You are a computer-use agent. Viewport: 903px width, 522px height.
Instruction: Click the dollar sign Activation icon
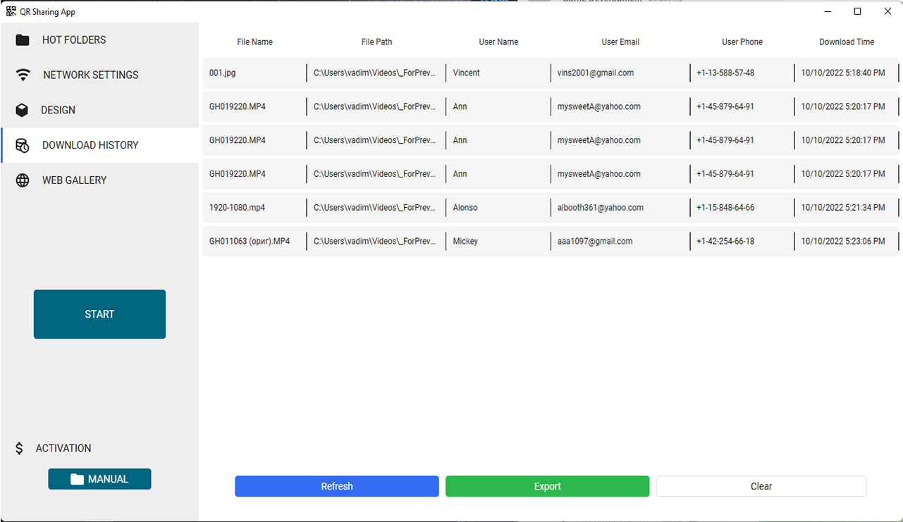(20, 448)
